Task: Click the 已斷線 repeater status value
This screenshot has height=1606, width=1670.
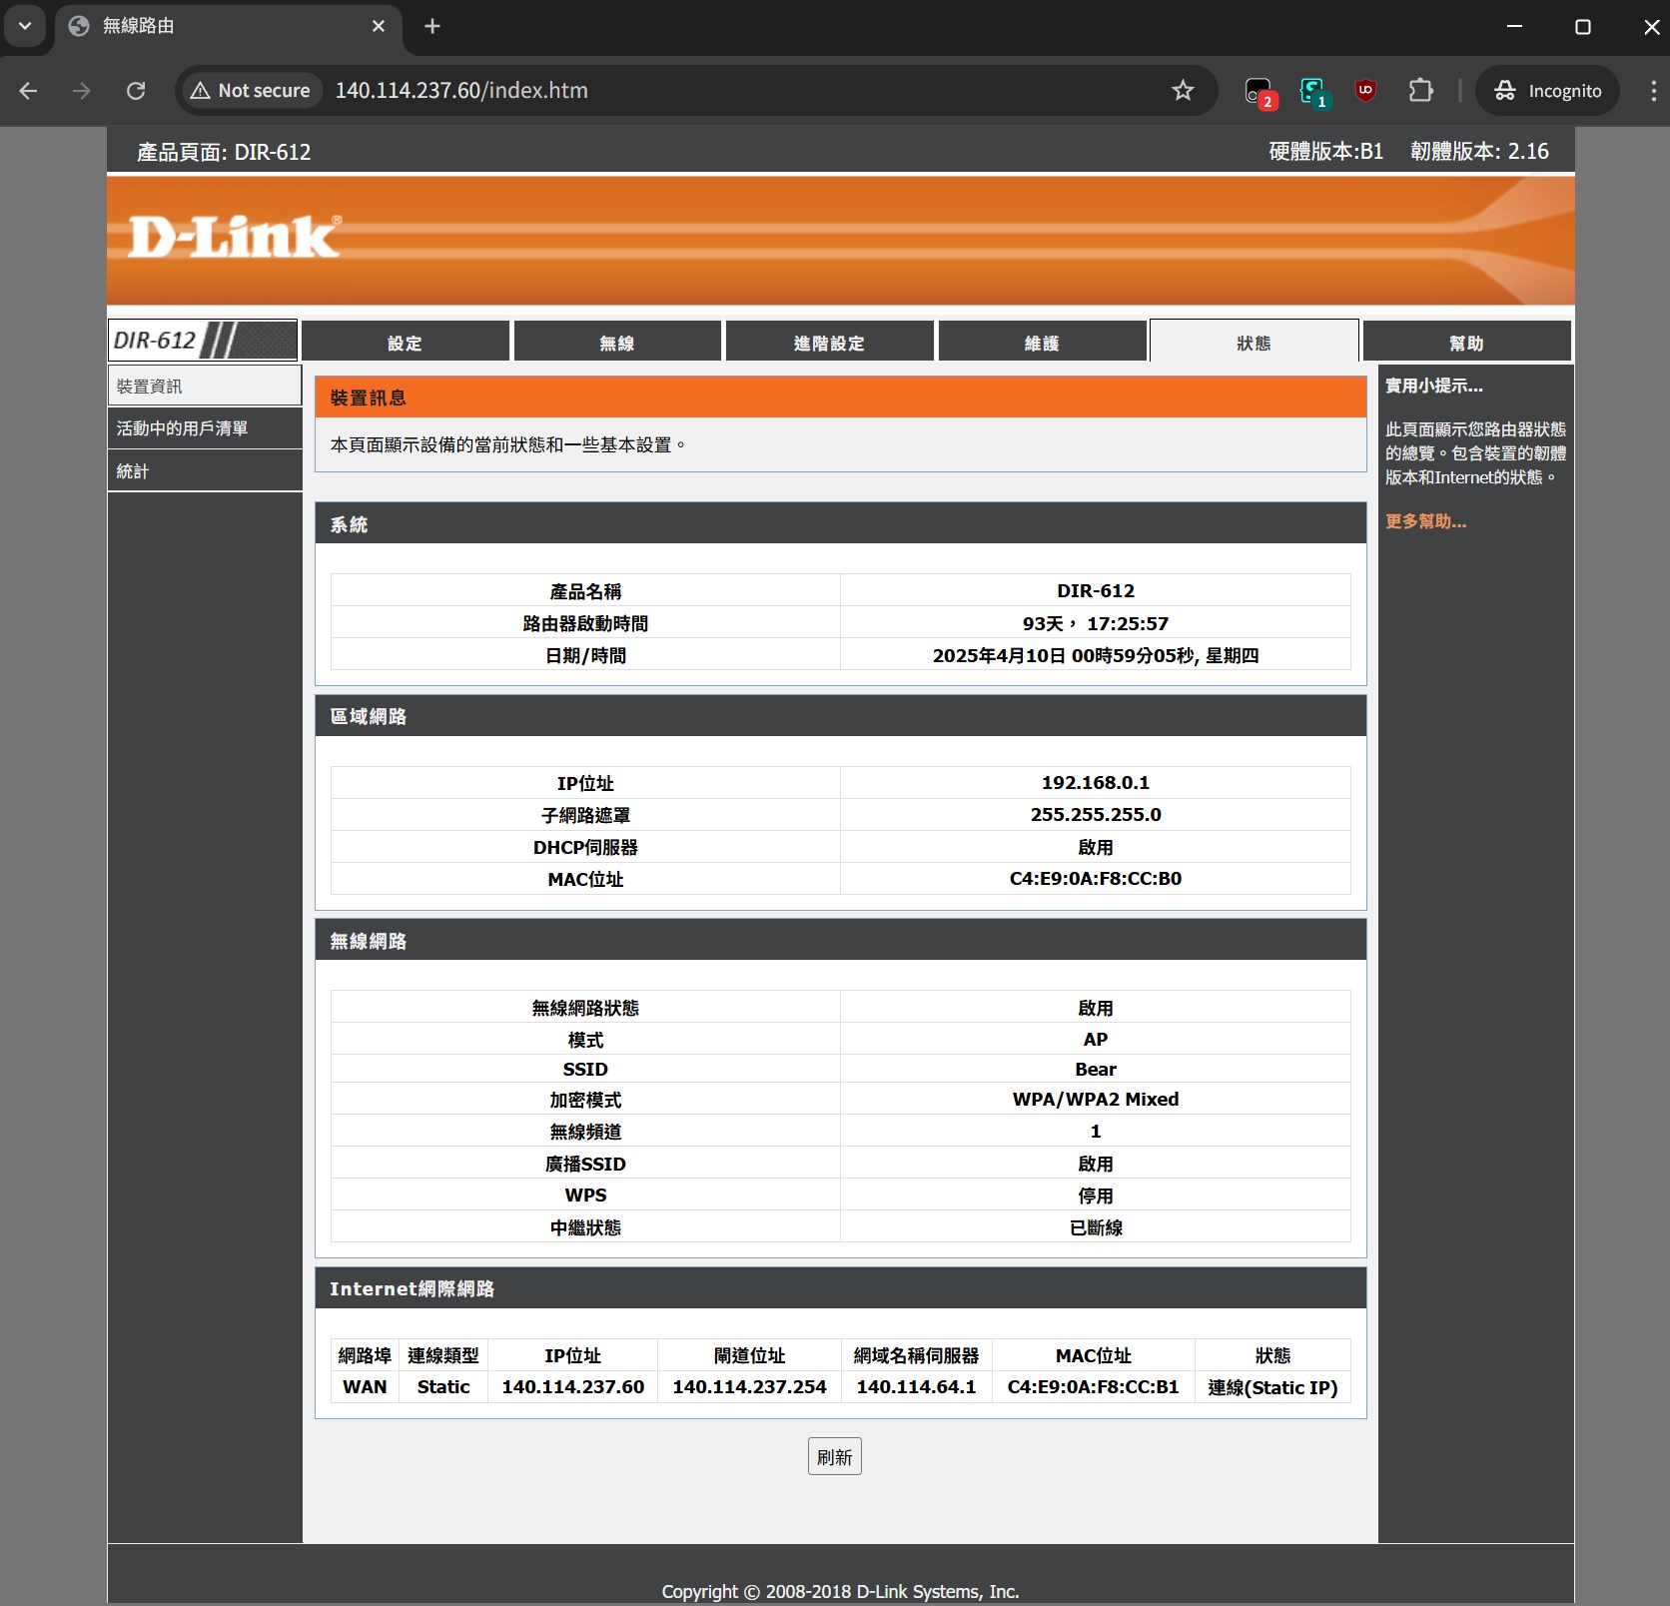Action: tap(1095, 1227)
